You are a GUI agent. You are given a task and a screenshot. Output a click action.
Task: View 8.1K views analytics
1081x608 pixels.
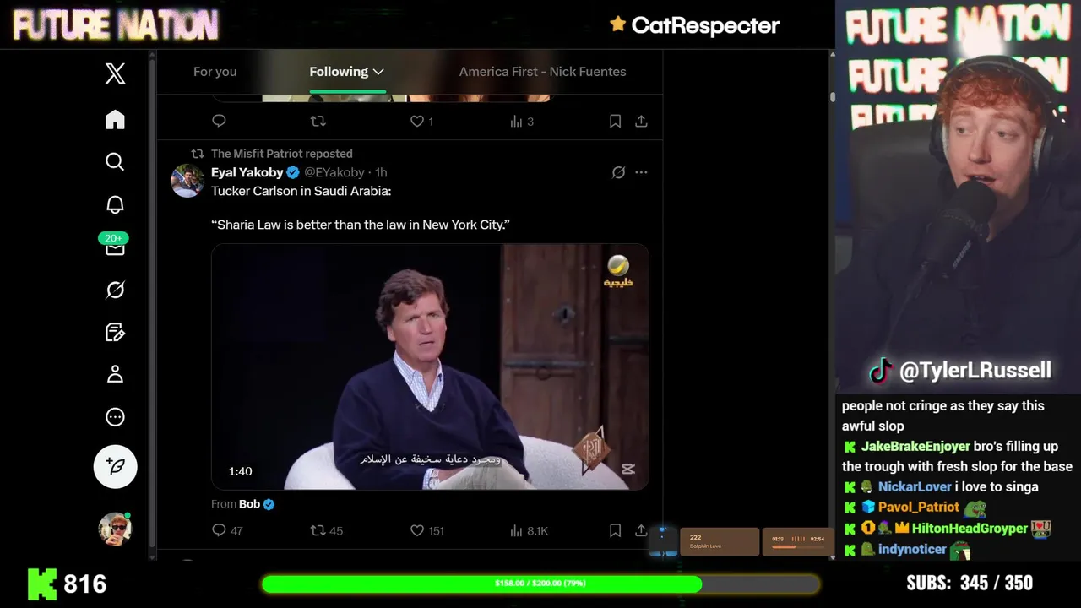(x=529, y=530)
